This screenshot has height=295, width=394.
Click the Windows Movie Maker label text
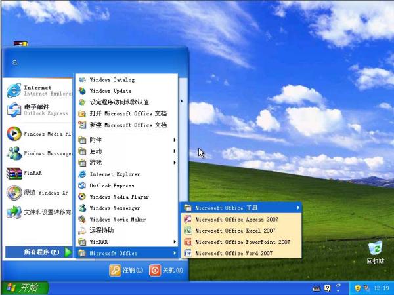(118, 219)
